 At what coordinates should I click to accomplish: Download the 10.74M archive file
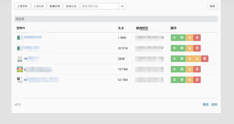tap(174, 69)
